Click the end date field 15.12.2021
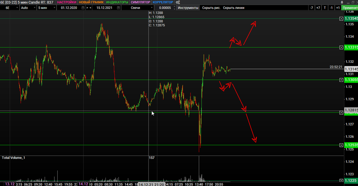 pos(104,8)
